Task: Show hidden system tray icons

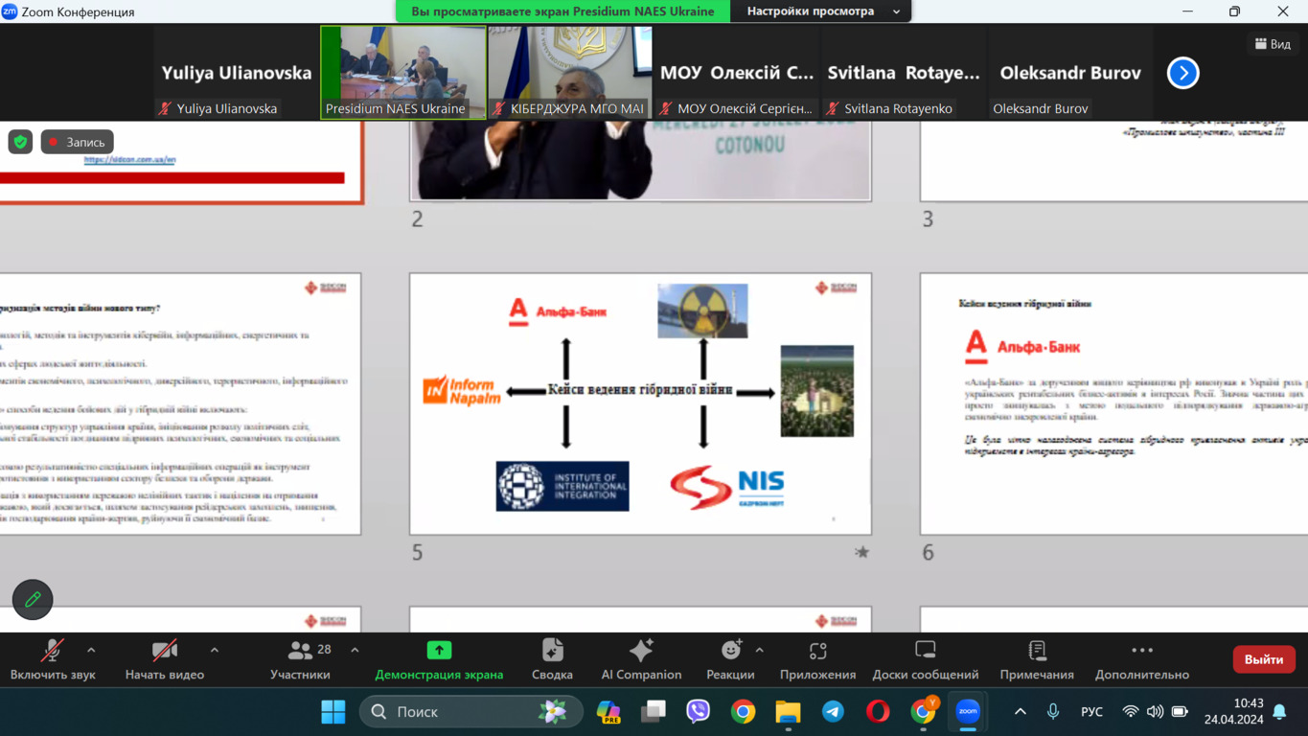Action: click(1020, 712)
